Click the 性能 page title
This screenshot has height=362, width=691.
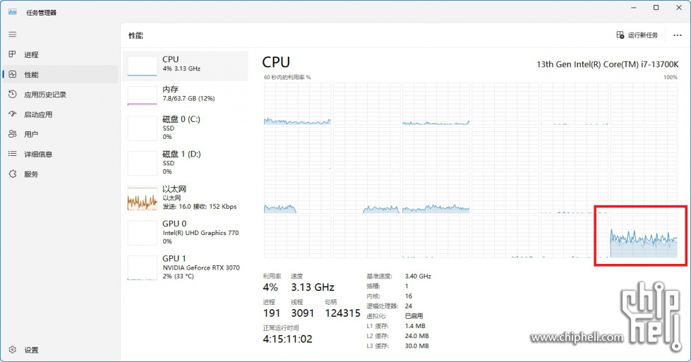136,35
